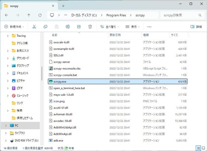207x151 pixels.
Task: Navigate to ローカル ディスク (C:) breadcrumb
Action: coord(84,15)
